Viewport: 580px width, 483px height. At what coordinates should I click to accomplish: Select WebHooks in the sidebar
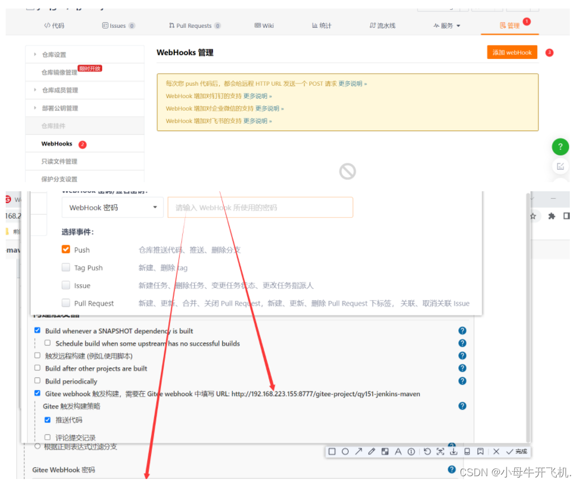[57, 144]
